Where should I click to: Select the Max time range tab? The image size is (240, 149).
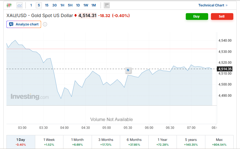point(219,142)
